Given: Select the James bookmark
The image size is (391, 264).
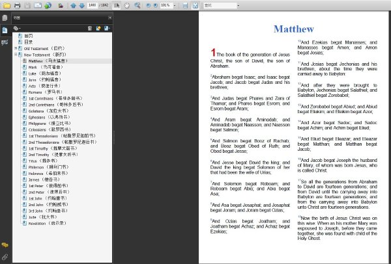Looking at the screenshot, I should tap(44, 179).
